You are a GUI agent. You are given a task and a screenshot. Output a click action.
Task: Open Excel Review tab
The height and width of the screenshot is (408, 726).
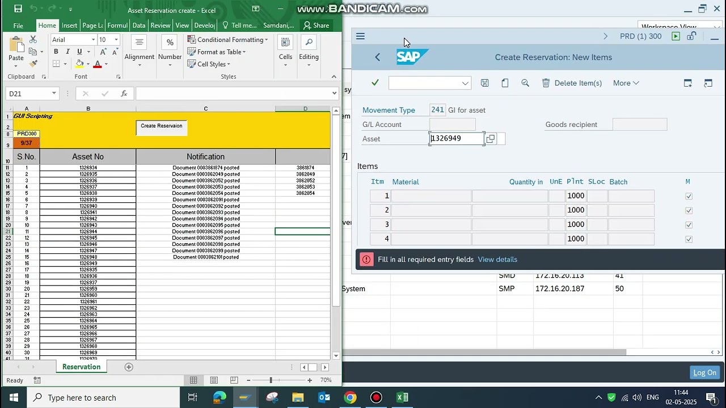tap(160, 25)
